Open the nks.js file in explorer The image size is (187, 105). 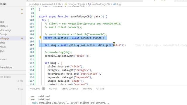[x=3, y=47]
